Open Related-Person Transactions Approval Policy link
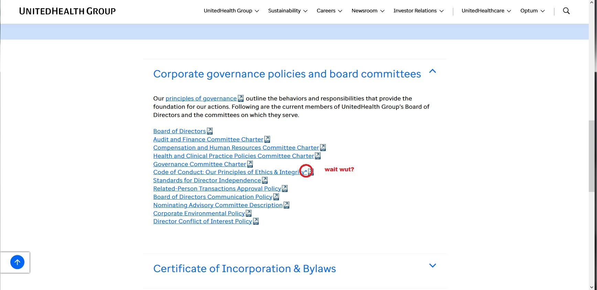 point(217,189)
